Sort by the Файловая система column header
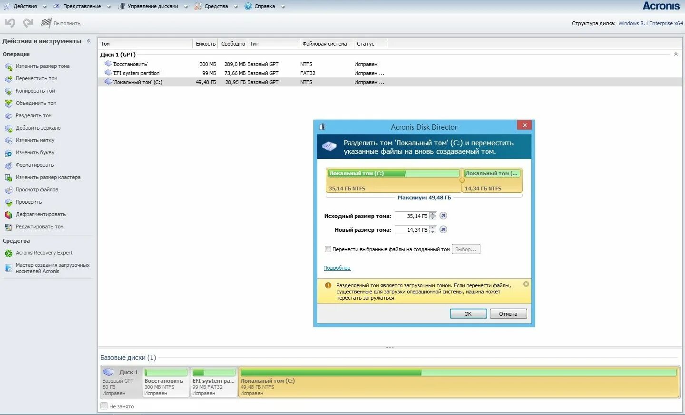 tap(326, 44)
